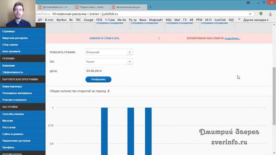The height and width of the screenshot is (155, 276).
Task: Open Ваши партнеры in the sidebar
Action: (23, 86)
